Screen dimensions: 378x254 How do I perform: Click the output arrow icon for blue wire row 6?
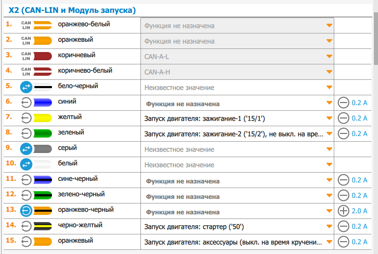click(26, 103)
